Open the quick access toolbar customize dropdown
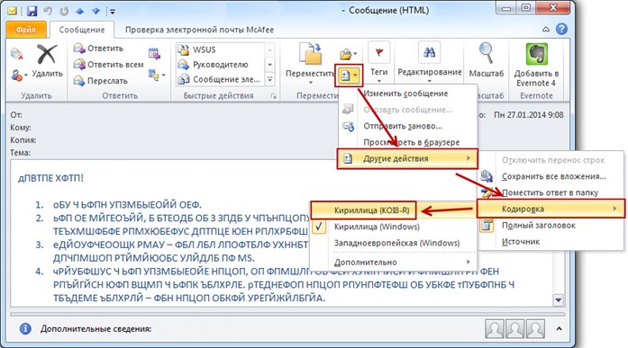The width and height of the screenshot is (628, 348). [x=113, y=11]
